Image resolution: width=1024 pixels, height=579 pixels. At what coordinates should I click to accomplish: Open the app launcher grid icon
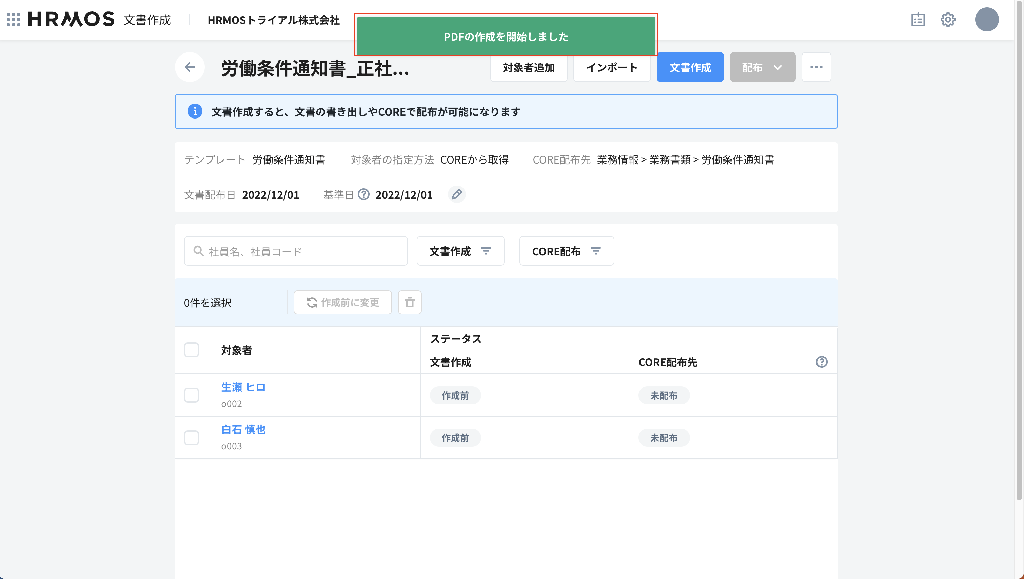tap(14, 20)
